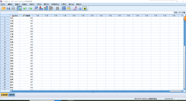Image resolution: width=186 pixels, height=101 pixels.
Task: Click the sales cell with value 228
Action: [26, 32]
